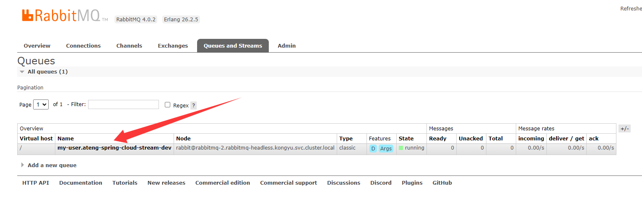The height and width of the screenshot is (211, 642).
Task: Open the Exchanges tab
Action: point(173,46)
